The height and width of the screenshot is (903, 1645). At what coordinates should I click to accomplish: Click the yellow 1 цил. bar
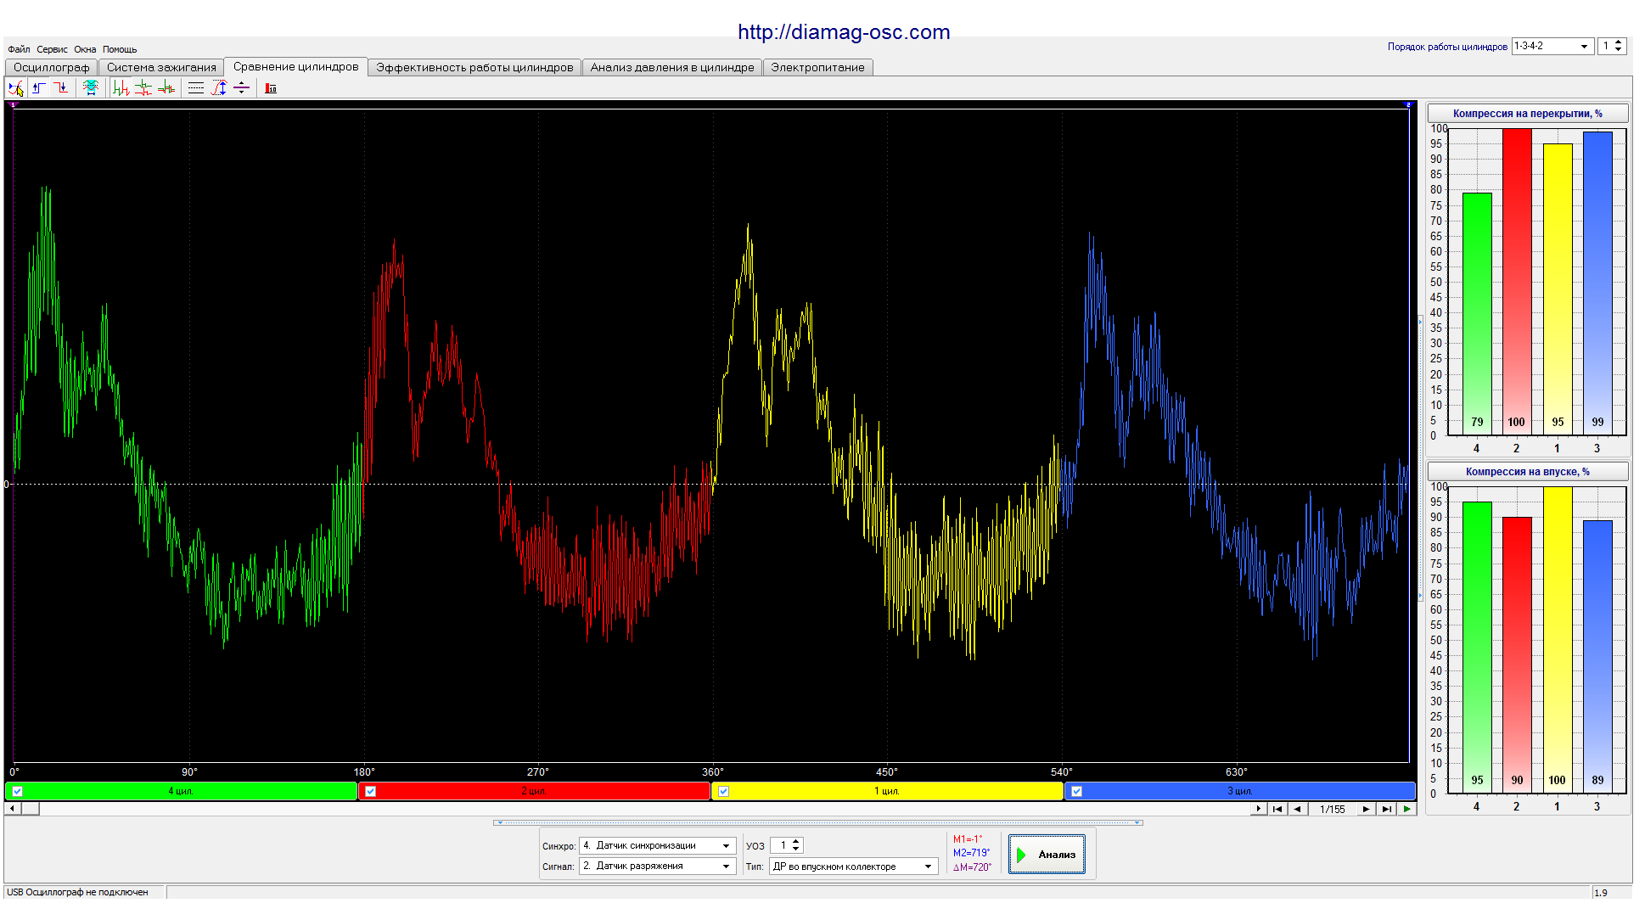(887, 791)
